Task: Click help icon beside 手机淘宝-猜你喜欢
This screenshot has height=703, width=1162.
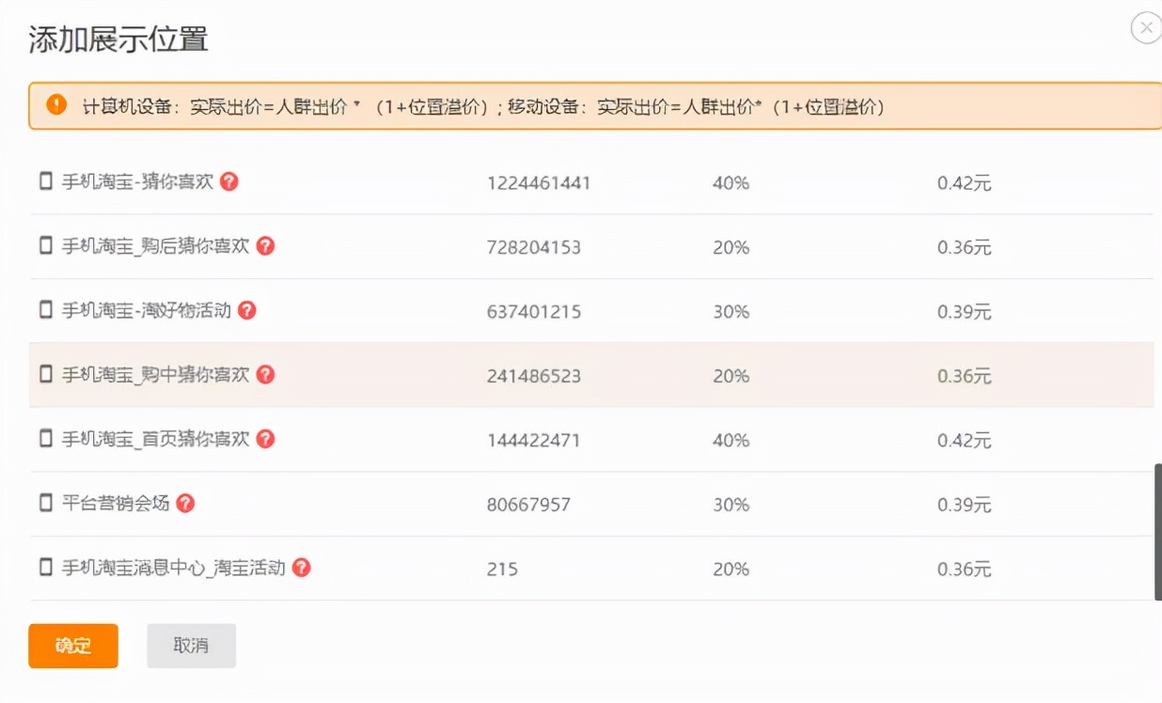Action: pos(229,181)
